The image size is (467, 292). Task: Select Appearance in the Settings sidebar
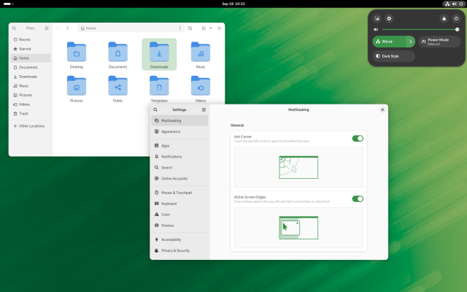(171, 131)
